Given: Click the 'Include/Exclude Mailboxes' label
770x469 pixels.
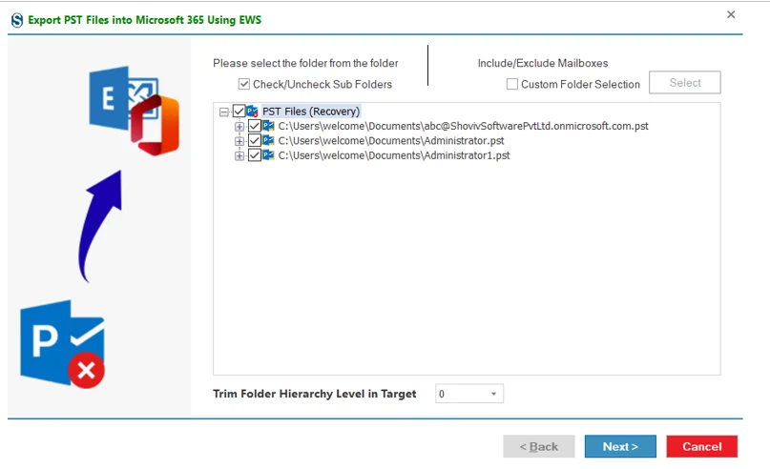Looking at the screenshot, I should pyautogui.click(x=543, y=63).
